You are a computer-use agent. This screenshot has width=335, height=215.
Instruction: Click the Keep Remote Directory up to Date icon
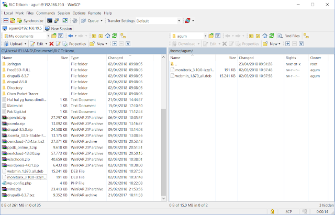[x=13, y=21]
